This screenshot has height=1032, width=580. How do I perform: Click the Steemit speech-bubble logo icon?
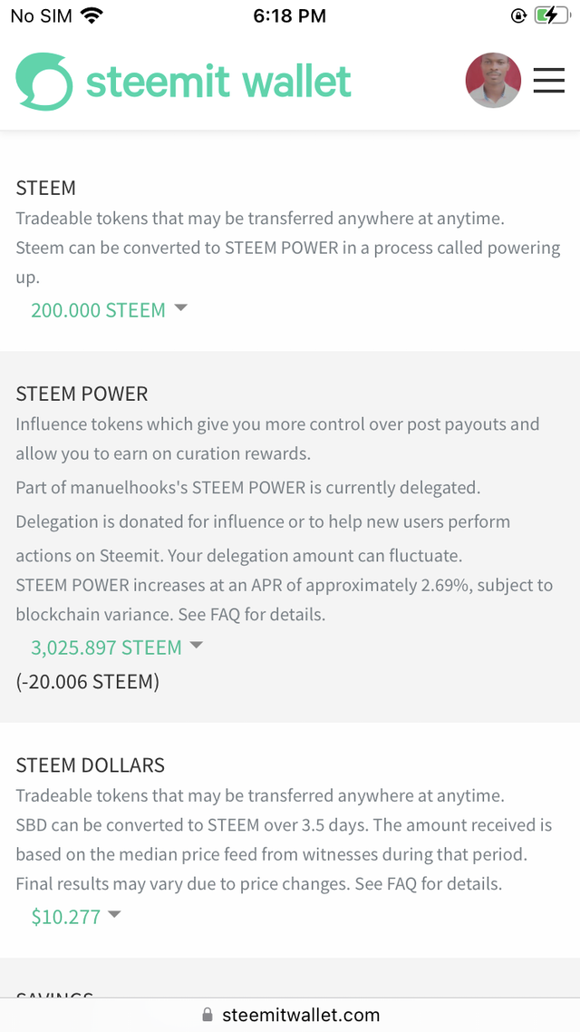(x=43, y=82)
